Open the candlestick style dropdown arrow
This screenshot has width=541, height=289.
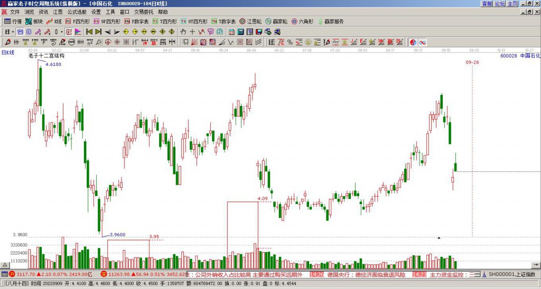click(x=62, y=32)
